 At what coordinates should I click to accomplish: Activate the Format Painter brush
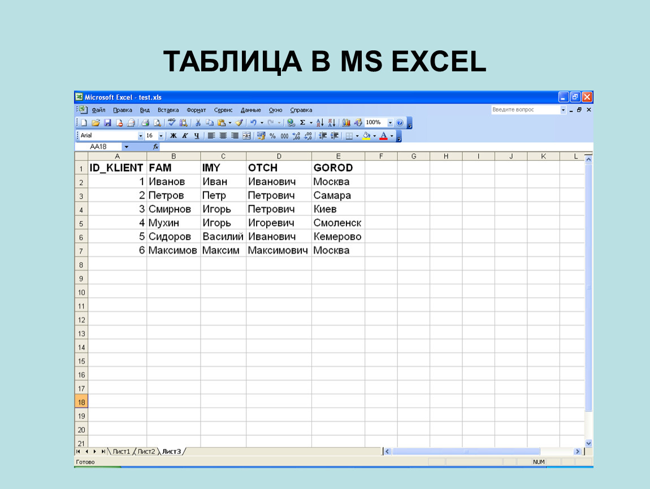[239, 123]
